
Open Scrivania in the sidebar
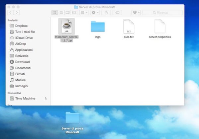(28, 56)
